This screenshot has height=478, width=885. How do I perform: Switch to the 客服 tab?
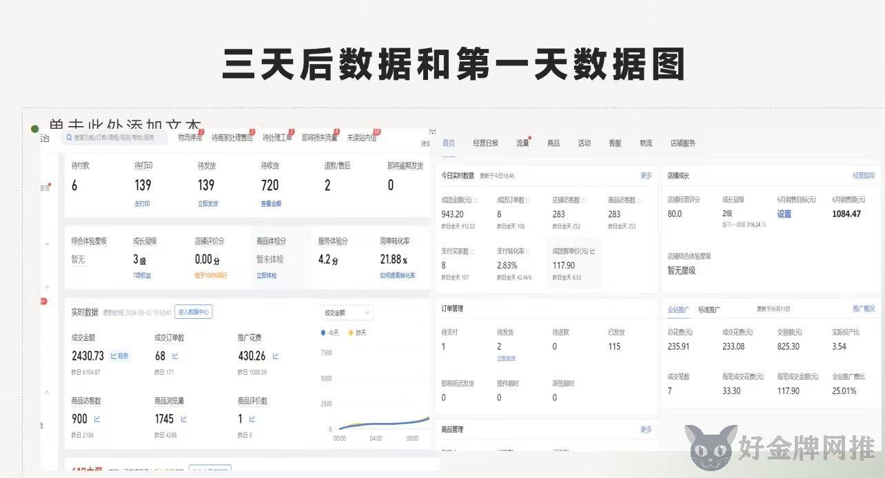[x=615, y=143]
